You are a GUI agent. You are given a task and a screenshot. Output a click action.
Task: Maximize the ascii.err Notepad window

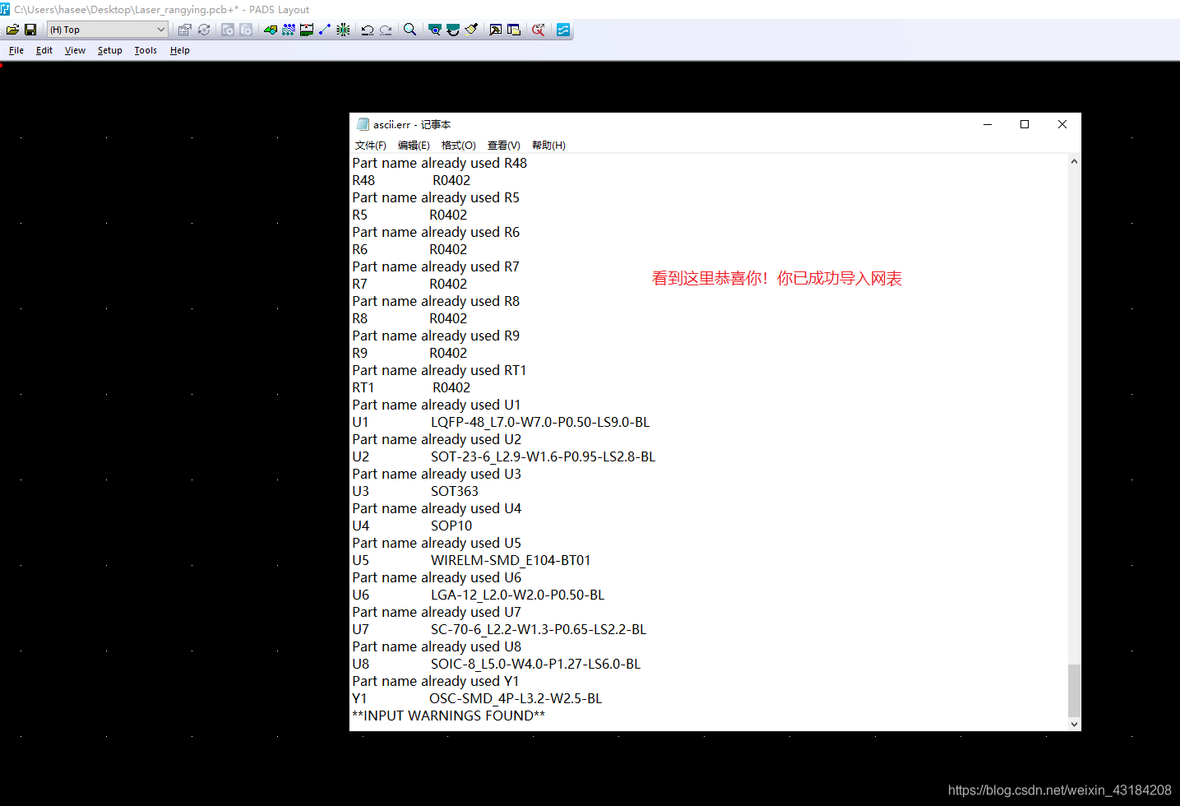[x=1025, y=124]
